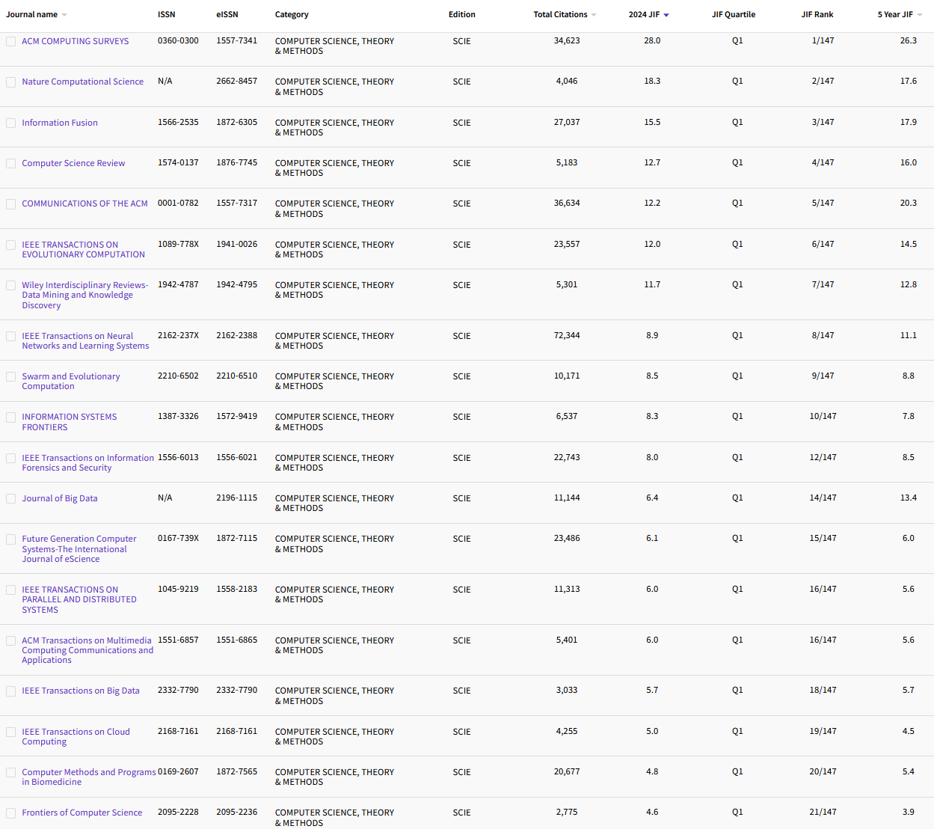Screen dimensions: 934x829
Task: Check the IEEE Transactions on Big Data row
Action: [x=10, y=691]
